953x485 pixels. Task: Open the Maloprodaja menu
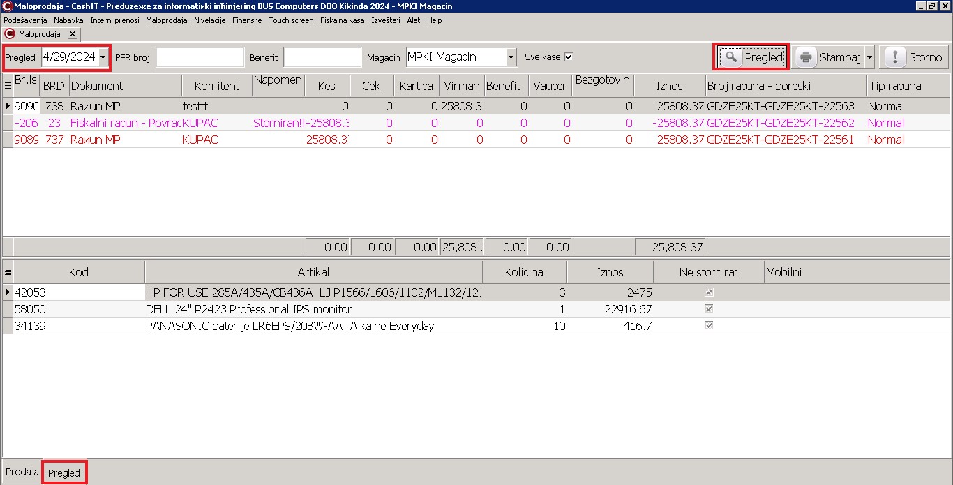[x=167, y=20]
